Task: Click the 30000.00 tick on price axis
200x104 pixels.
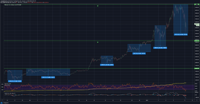Action: [197, 39]
